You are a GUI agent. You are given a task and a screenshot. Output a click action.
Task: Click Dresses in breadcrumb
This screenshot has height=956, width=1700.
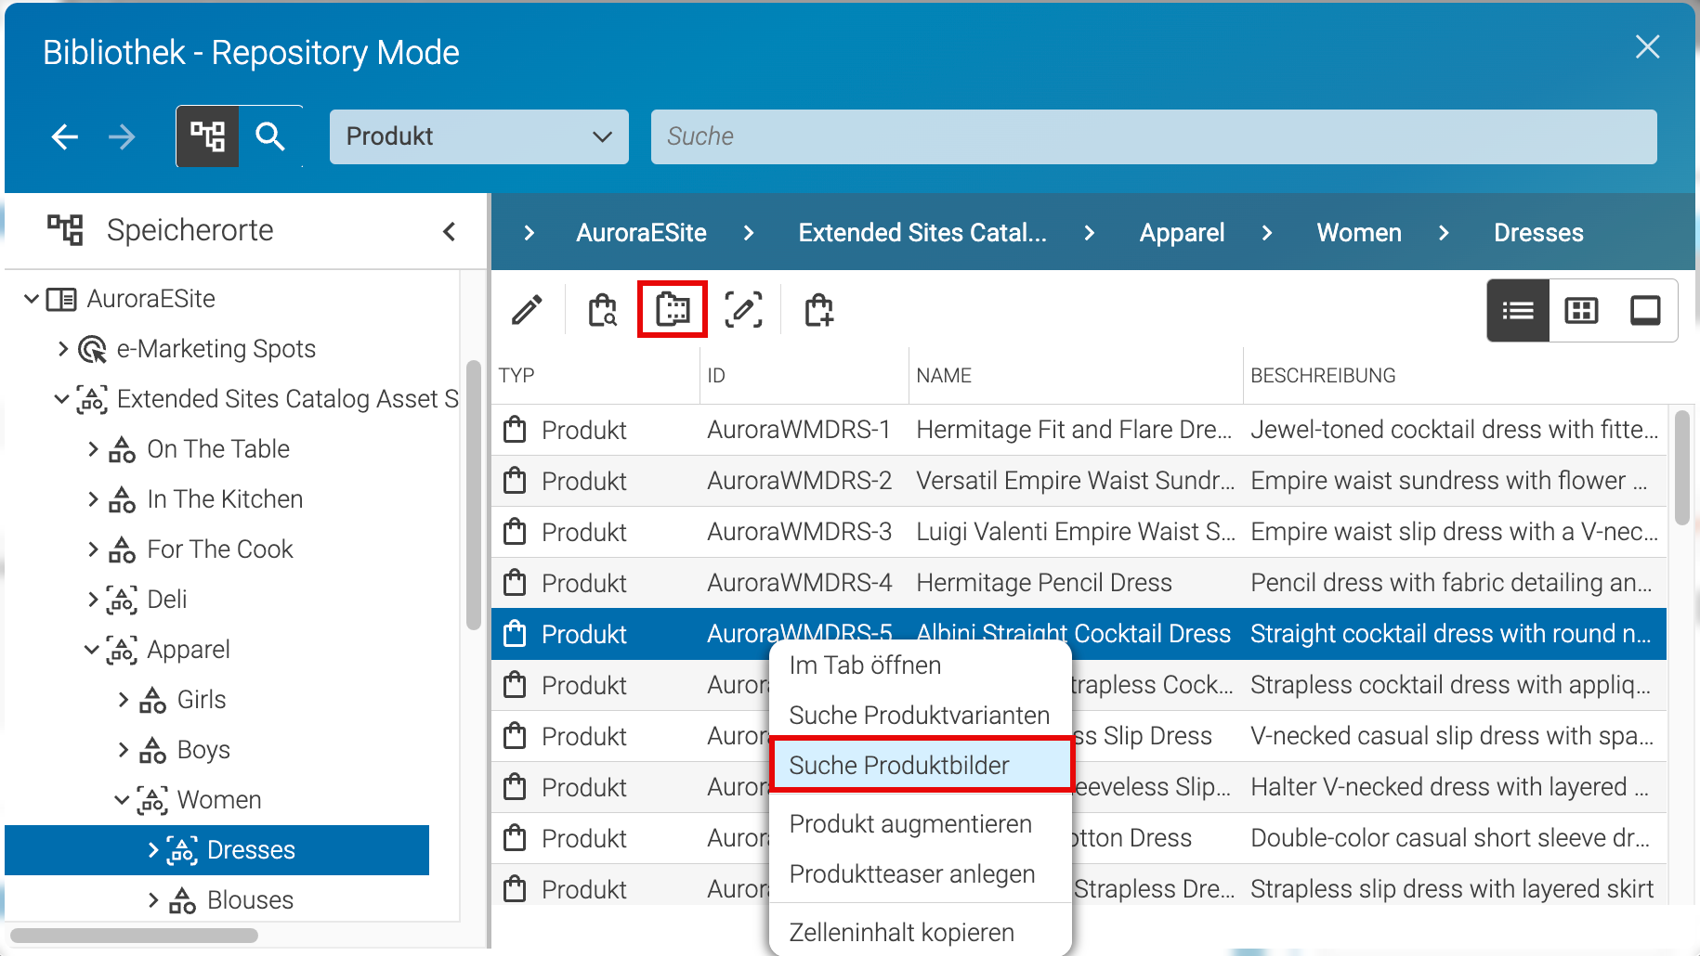(1538, 233)
